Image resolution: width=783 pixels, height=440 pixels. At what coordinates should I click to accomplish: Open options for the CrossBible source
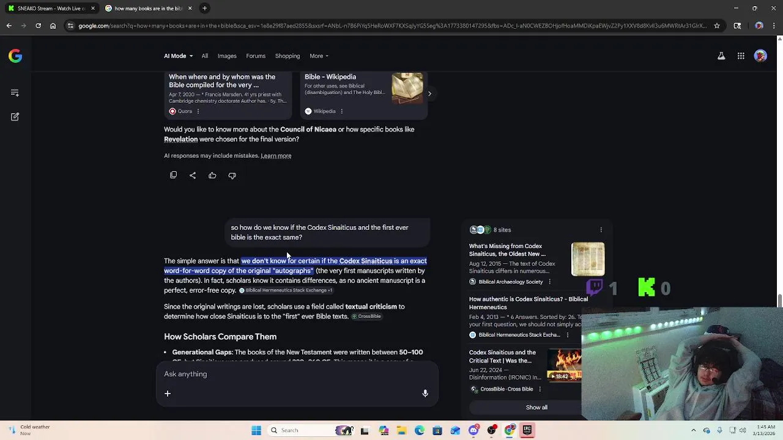(540, 389)
